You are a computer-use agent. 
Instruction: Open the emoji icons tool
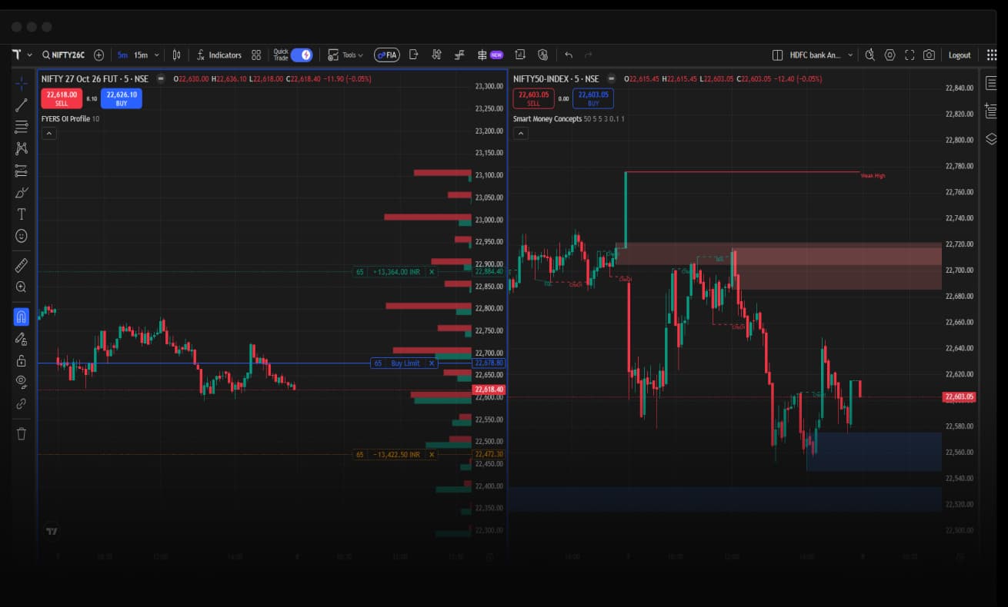pos(22,236)
